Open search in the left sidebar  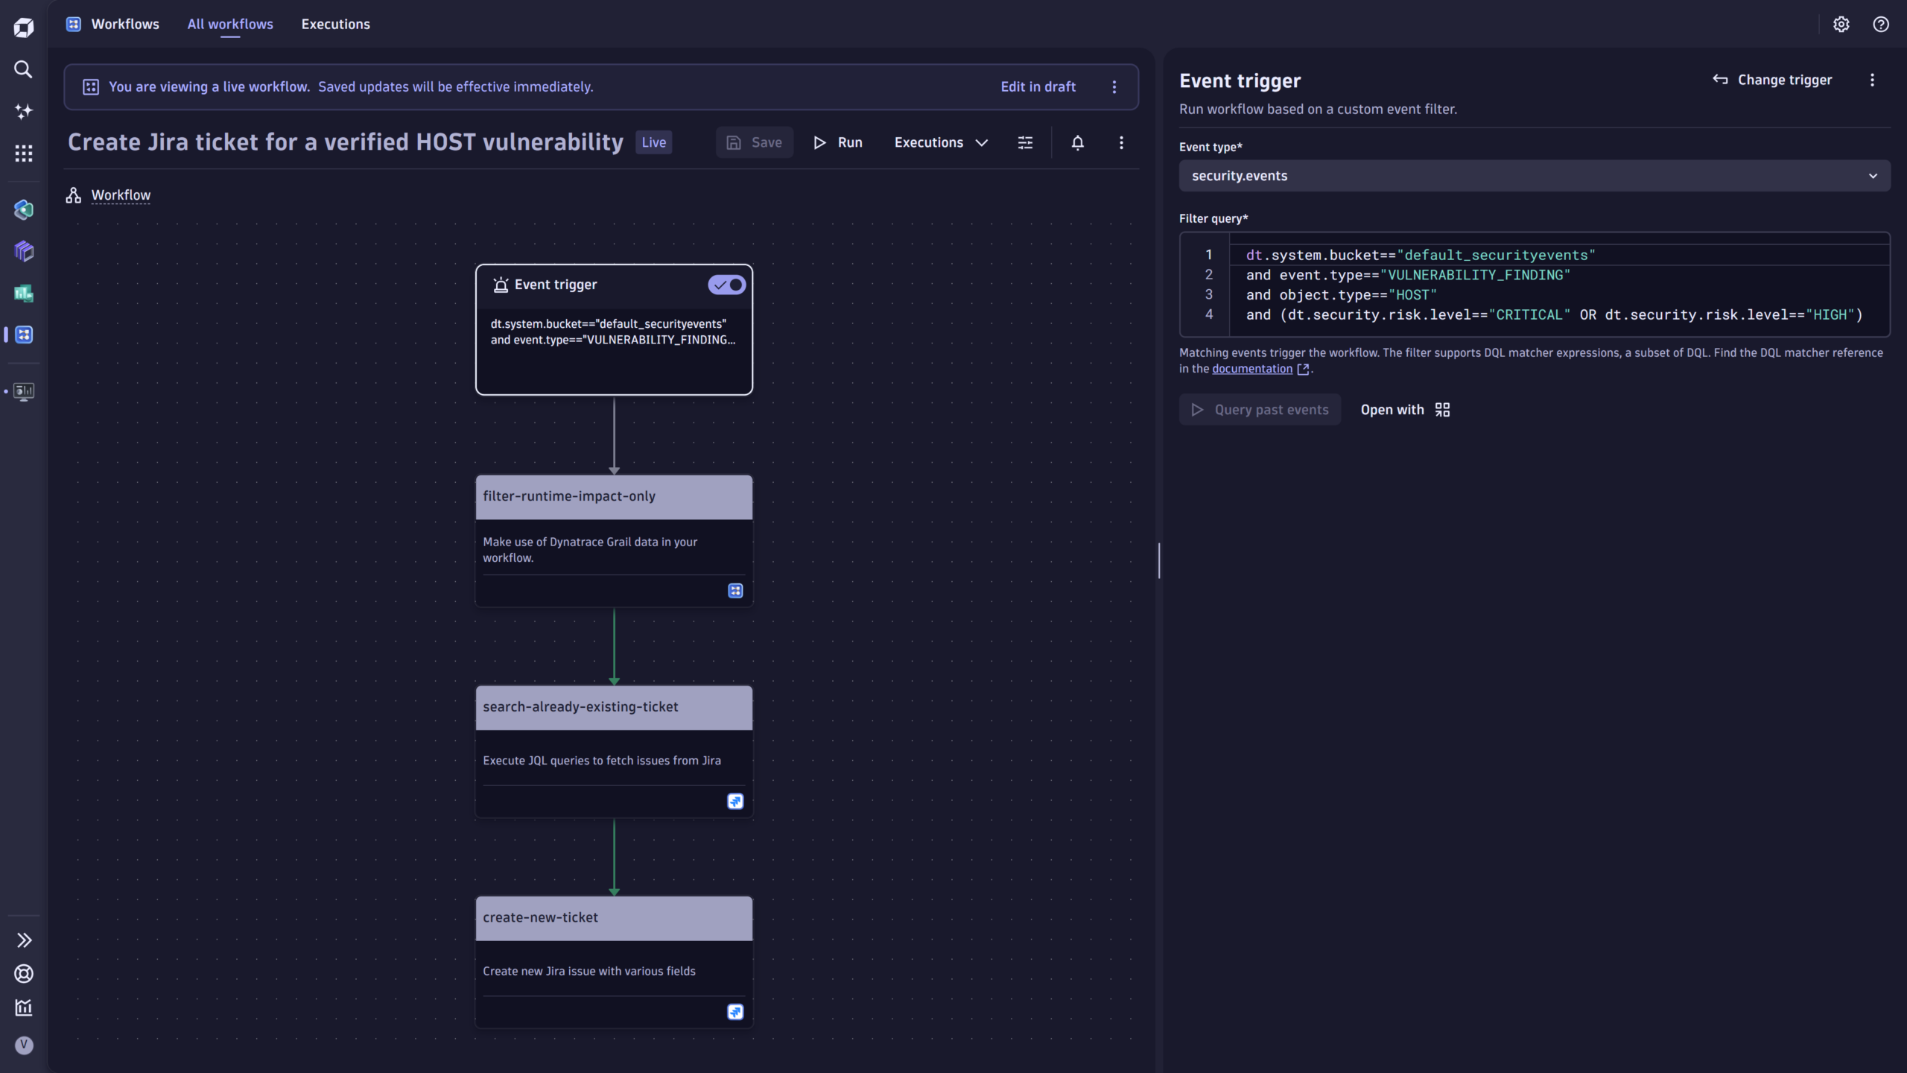coord(23,69)
